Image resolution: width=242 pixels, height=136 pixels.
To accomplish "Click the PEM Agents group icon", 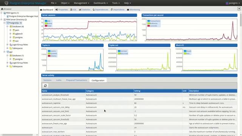I will coord(5,13).
